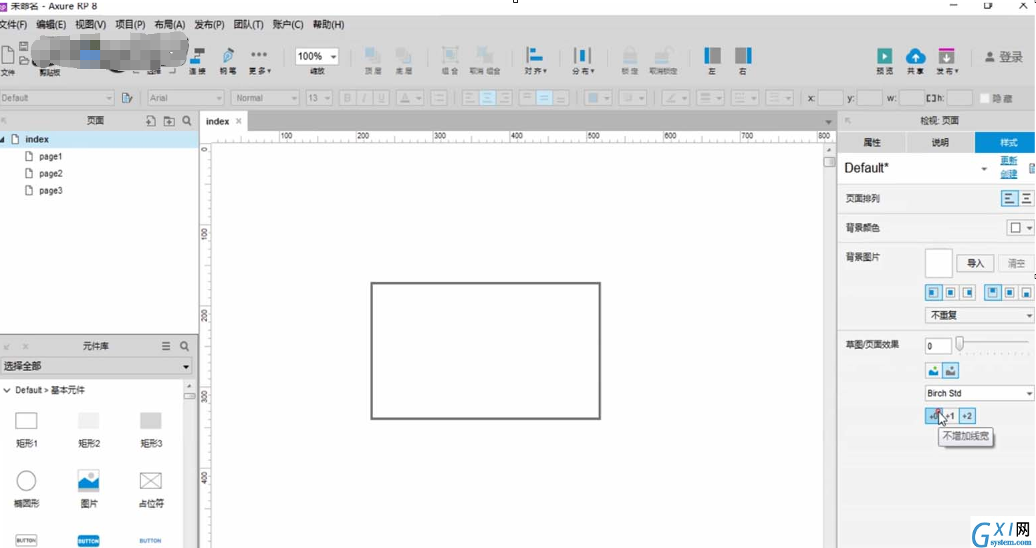This screenshot has height=548, width=1036.
Task: Switch to the 说明 notes tab
Action: pos(940,142)
